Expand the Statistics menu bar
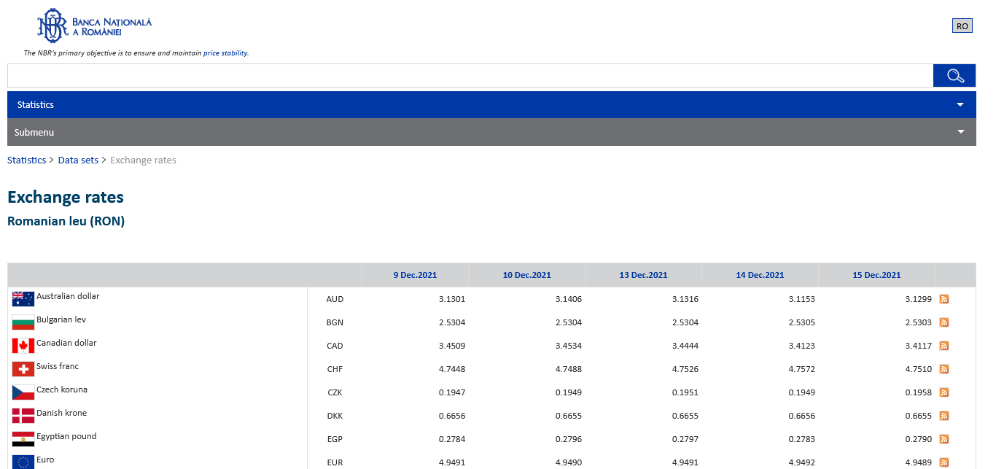The height and width of the screenshot is (469, 996). (491, 105)
